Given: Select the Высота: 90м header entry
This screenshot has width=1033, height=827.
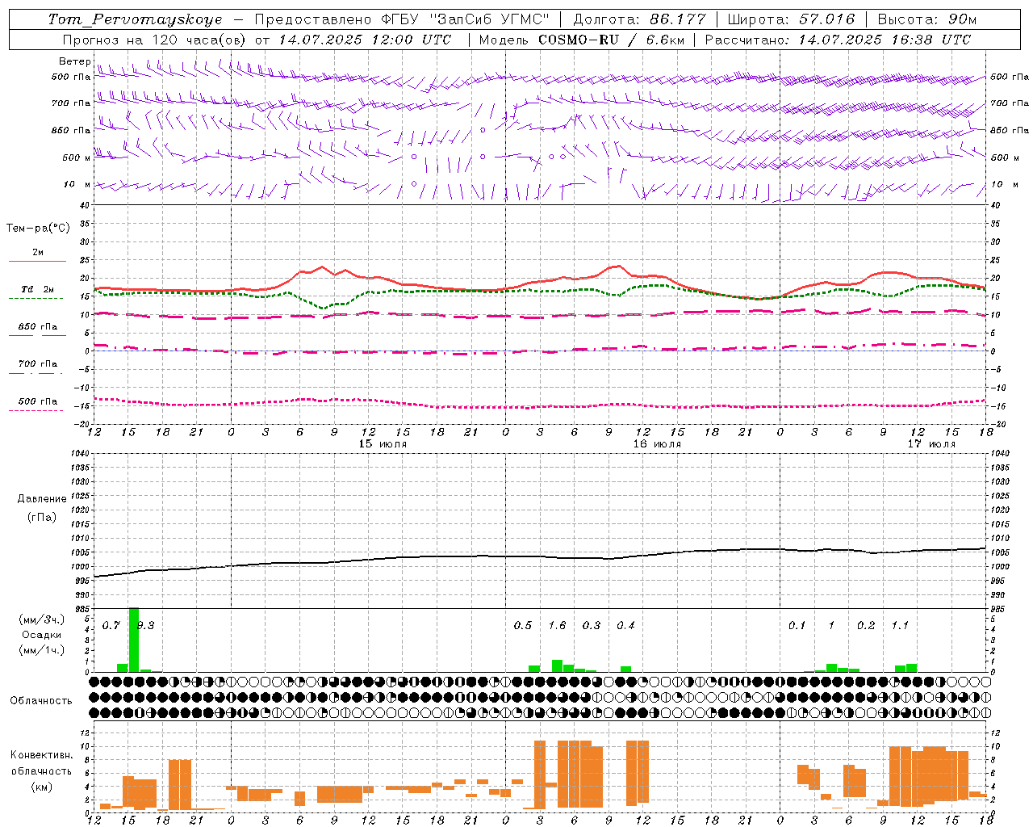Looking at the screenshot, I should point(927,19).
